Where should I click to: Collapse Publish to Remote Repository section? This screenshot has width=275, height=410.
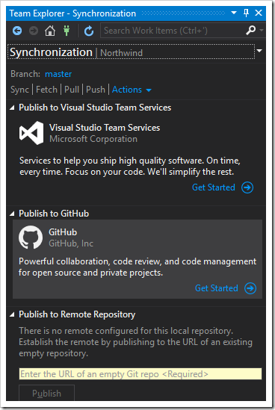pyautogui.click(x=12, y=315)
